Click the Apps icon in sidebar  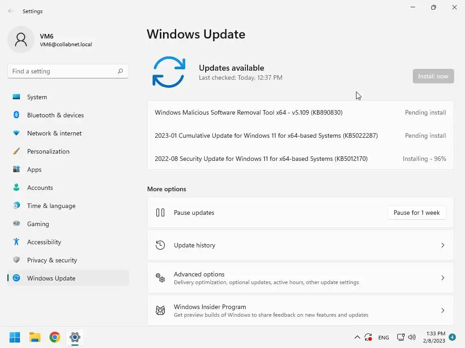(16, 169)
